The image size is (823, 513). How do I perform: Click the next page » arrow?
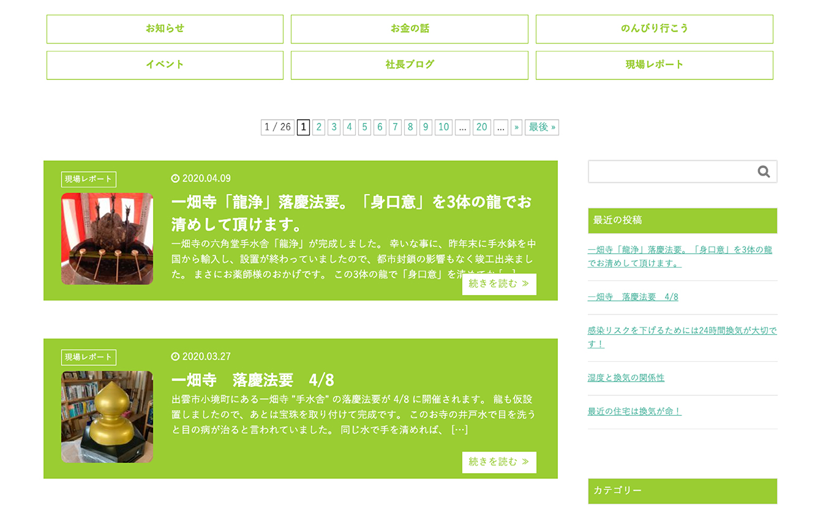point(516,127)
